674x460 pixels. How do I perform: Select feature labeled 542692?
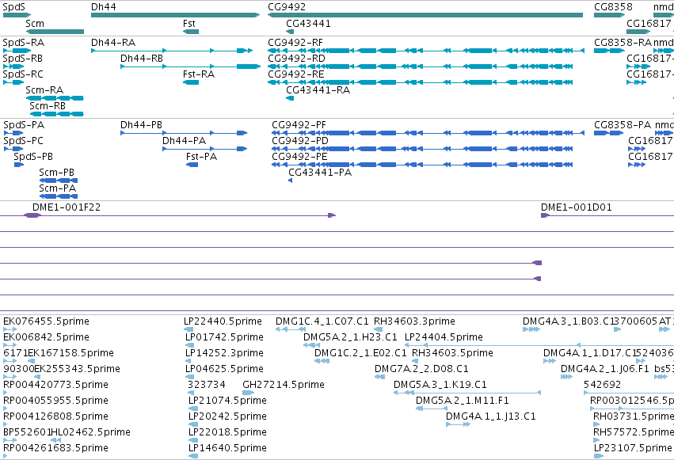602,385
